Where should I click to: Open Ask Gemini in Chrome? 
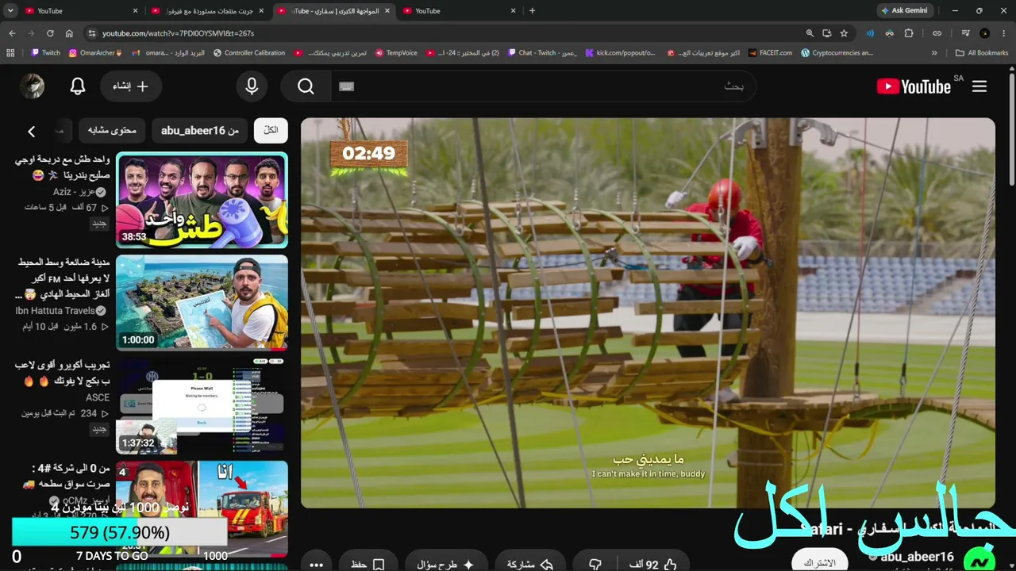[904, 11]
